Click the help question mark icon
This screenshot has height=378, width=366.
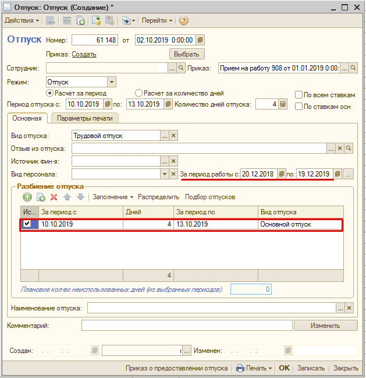184,20
